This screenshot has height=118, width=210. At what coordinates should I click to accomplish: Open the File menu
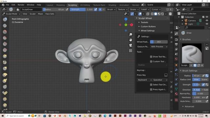coord(8,5)
